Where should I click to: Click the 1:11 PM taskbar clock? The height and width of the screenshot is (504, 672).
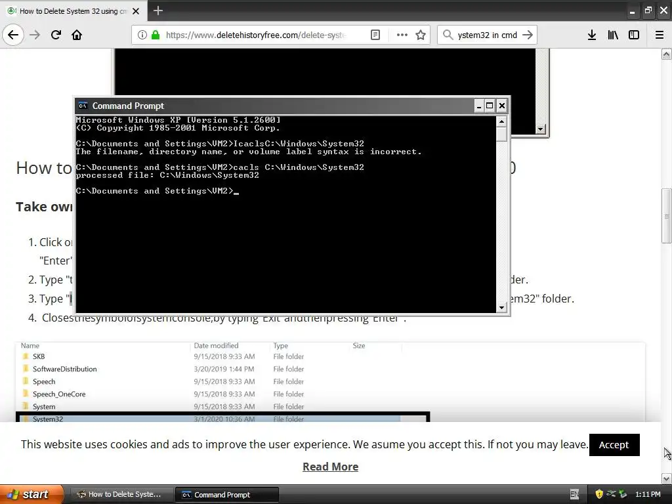648,494
